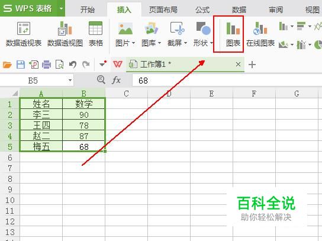This screenshot has height=241, width=322.
Task: Click the open folder icon in quick toolbar
Action: coord(7,65)
